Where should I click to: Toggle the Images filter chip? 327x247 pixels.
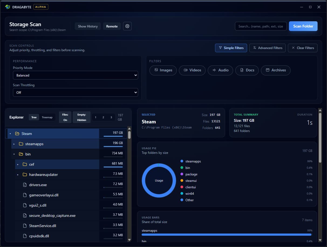163,70
